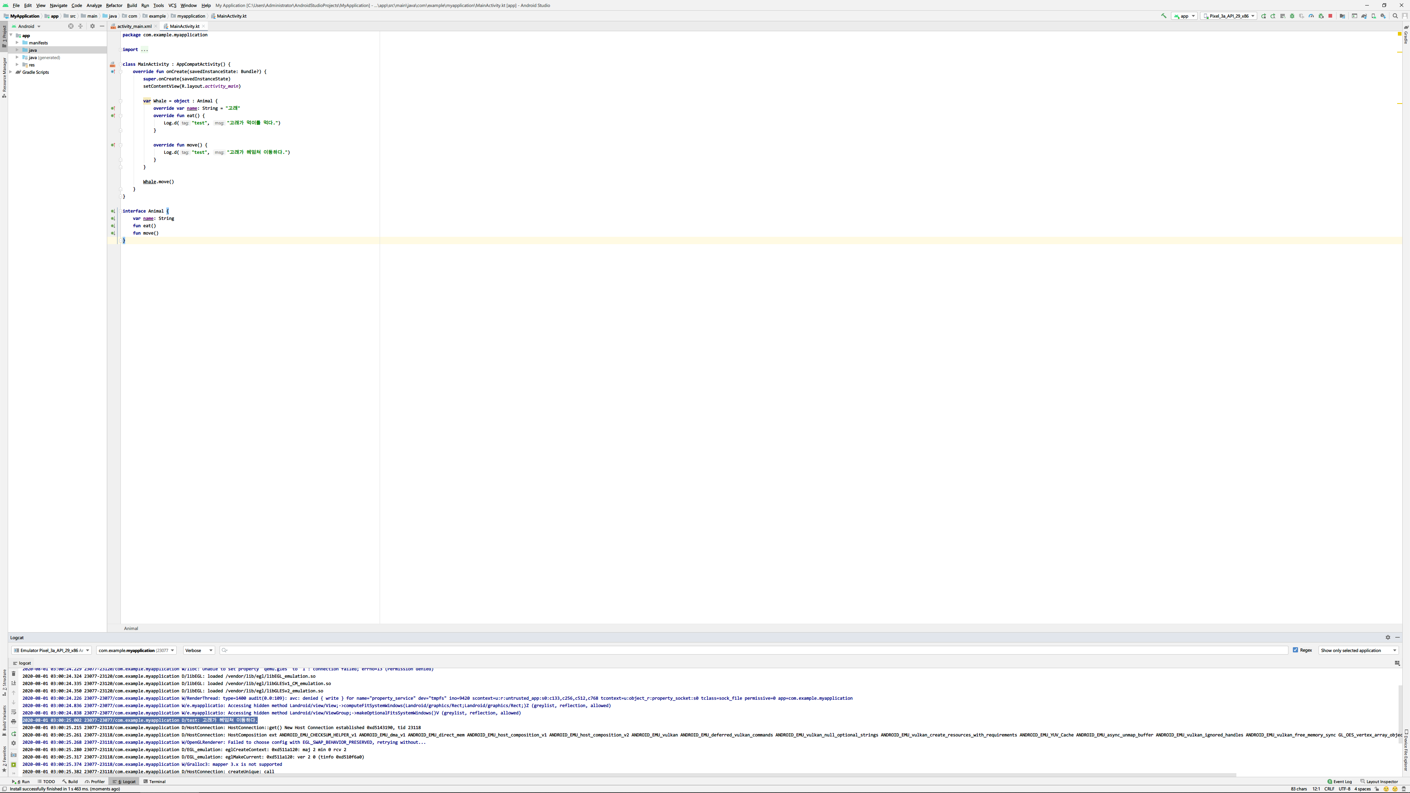Take a screenshot with the camera icon
The width and height of the screenshot is (1410, 793).
[14, 755]
